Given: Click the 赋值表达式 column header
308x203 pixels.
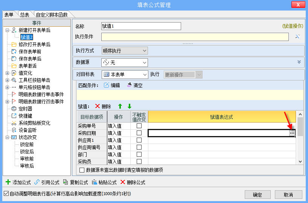Looking at the screenshot, I should (x=222, y=117).
